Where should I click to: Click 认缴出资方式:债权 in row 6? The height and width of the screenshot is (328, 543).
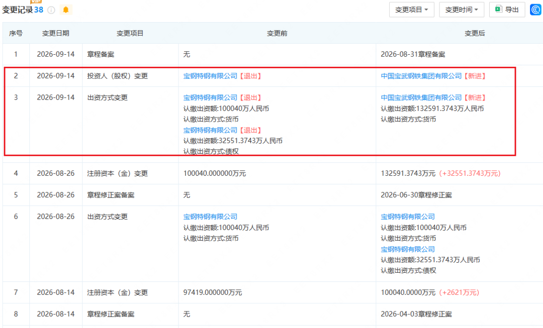(408, 271)
